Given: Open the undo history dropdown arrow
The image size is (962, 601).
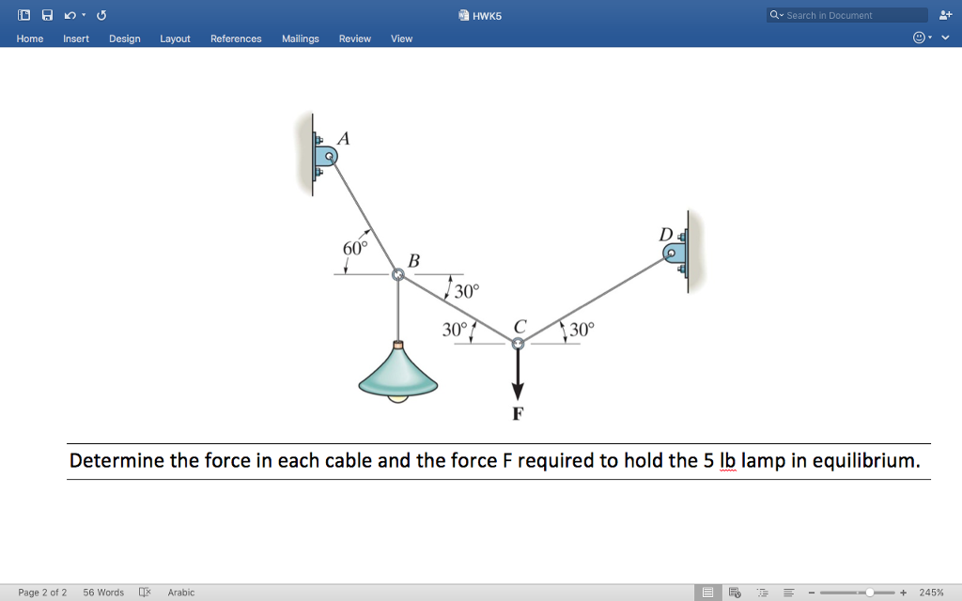Looking at the screenshot, I should 82,14.
